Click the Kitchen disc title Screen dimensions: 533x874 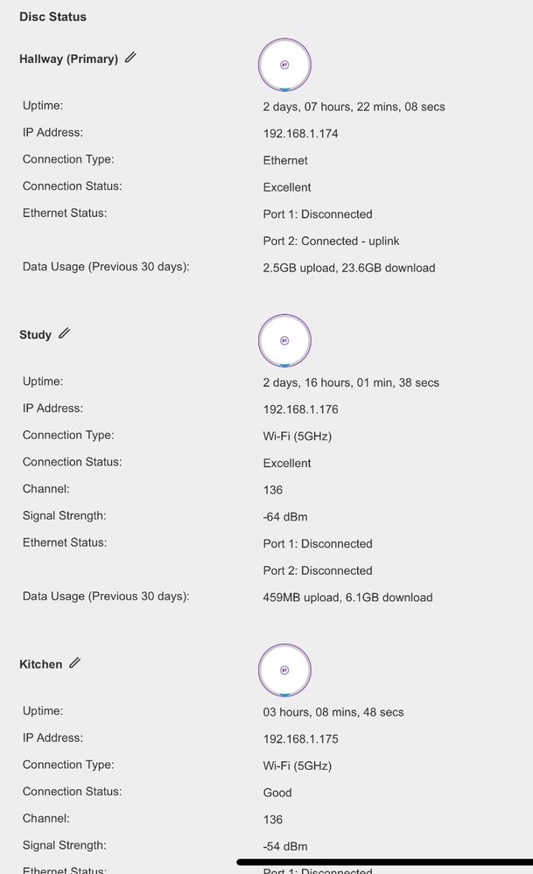(x=41, y=665)
